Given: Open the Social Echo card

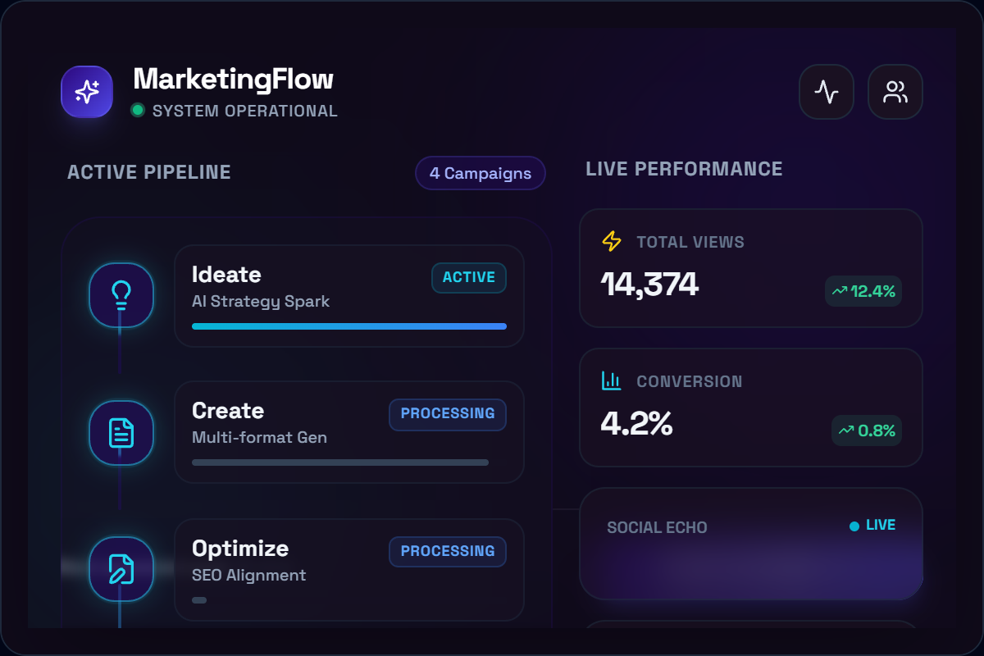Looking at the screenshot, I should tap(751, 558).
